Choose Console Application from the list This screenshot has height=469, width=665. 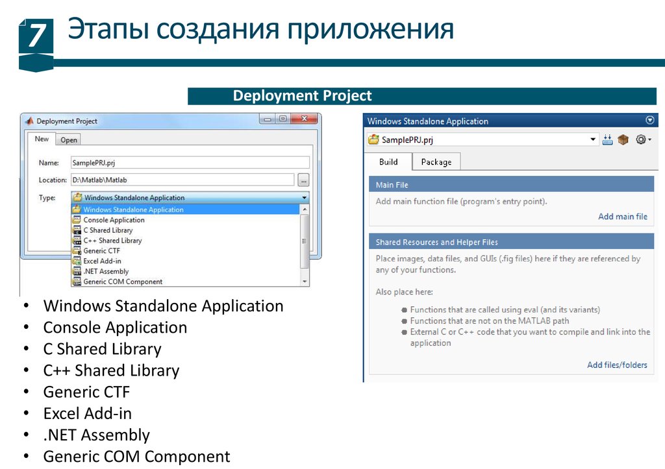click(x=114, y=220)
